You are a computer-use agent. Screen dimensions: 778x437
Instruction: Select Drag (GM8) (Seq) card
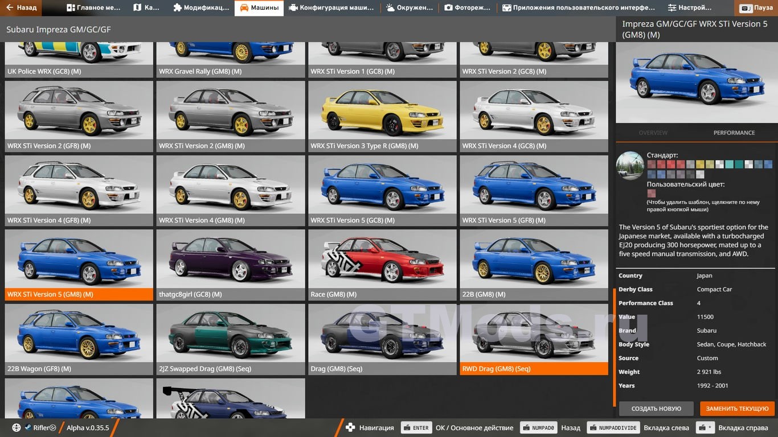click(x=382, y=339)
